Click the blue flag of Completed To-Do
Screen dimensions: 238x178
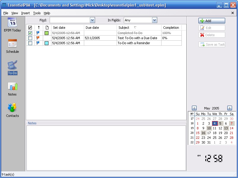38,33
